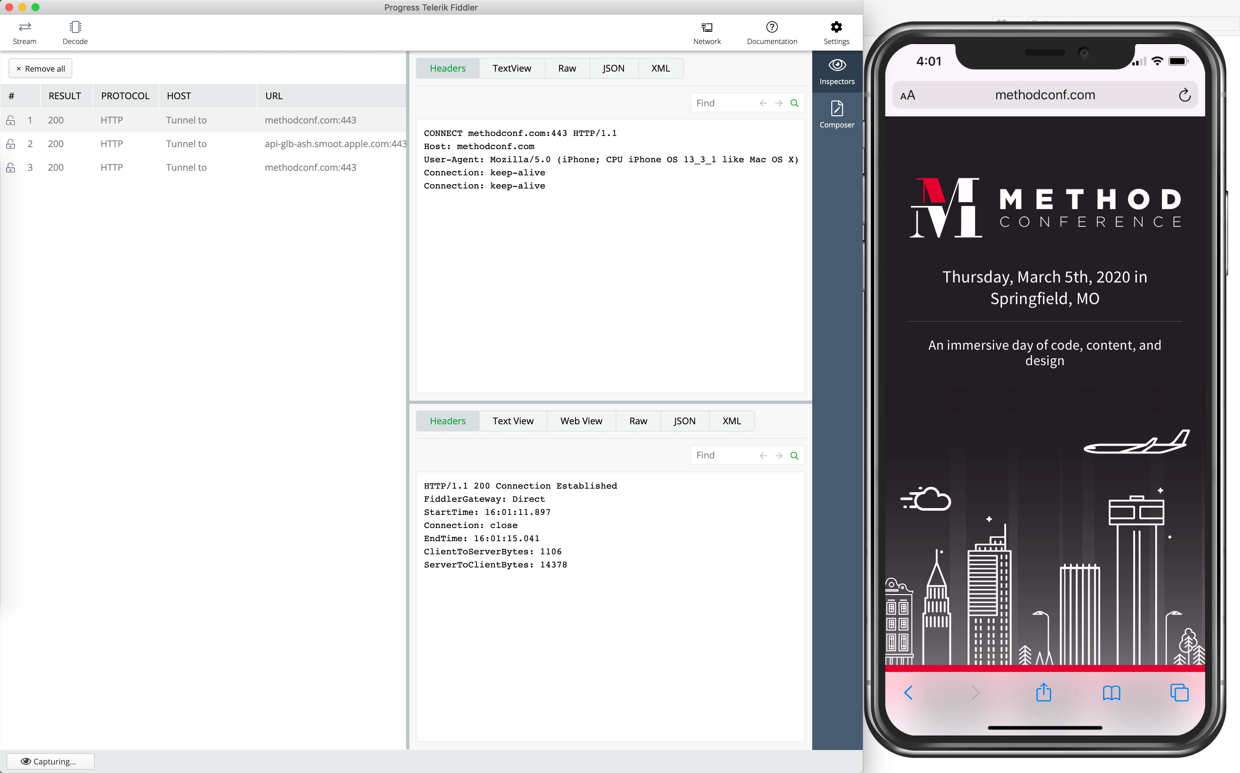The image size is (1240, 773).
Task: Go to next match in response Find
Action: 779,455
